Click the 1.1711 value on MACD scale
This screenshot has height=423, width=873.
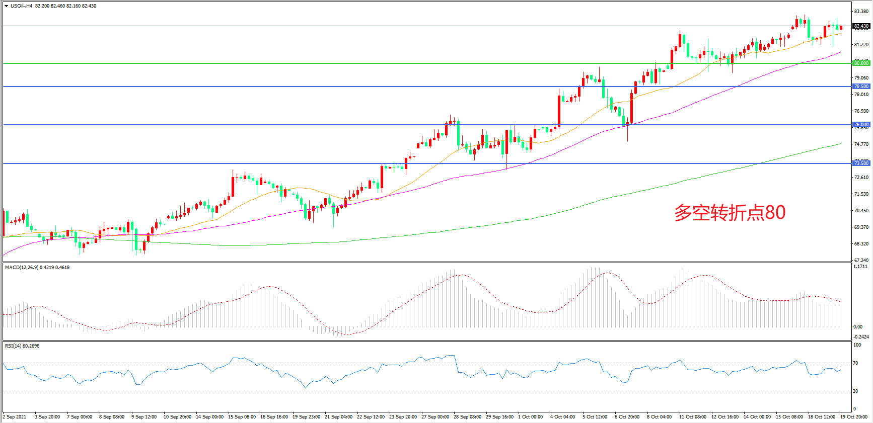860,267
